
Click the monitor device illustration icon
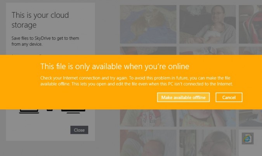(x=73, y=111)
